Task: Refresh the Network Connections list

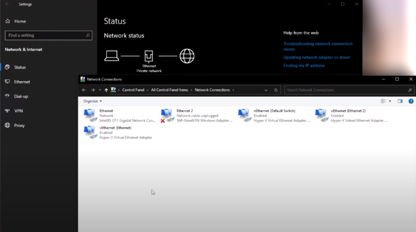Action: (276, 90)
